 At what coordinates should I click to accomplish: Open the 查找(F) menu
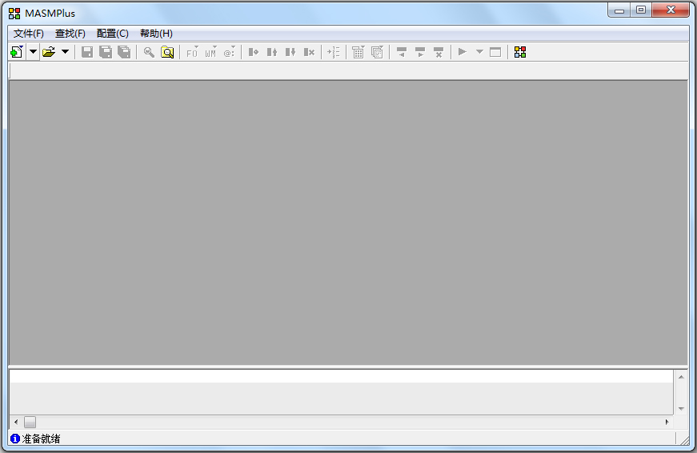pyautogui.click(x=70, y=34)
